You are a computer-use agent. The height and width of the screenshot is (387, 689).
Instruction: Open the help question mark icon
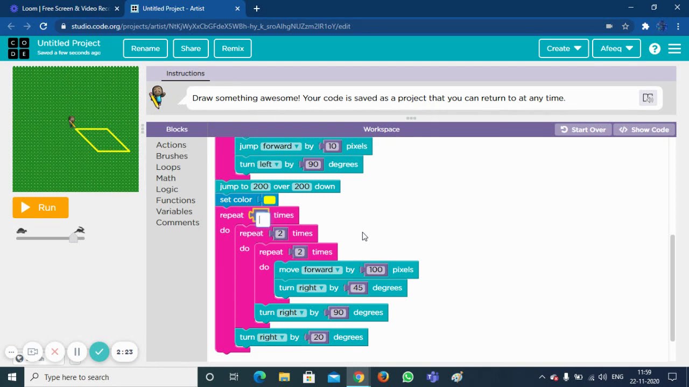click(x=655, y=48)
